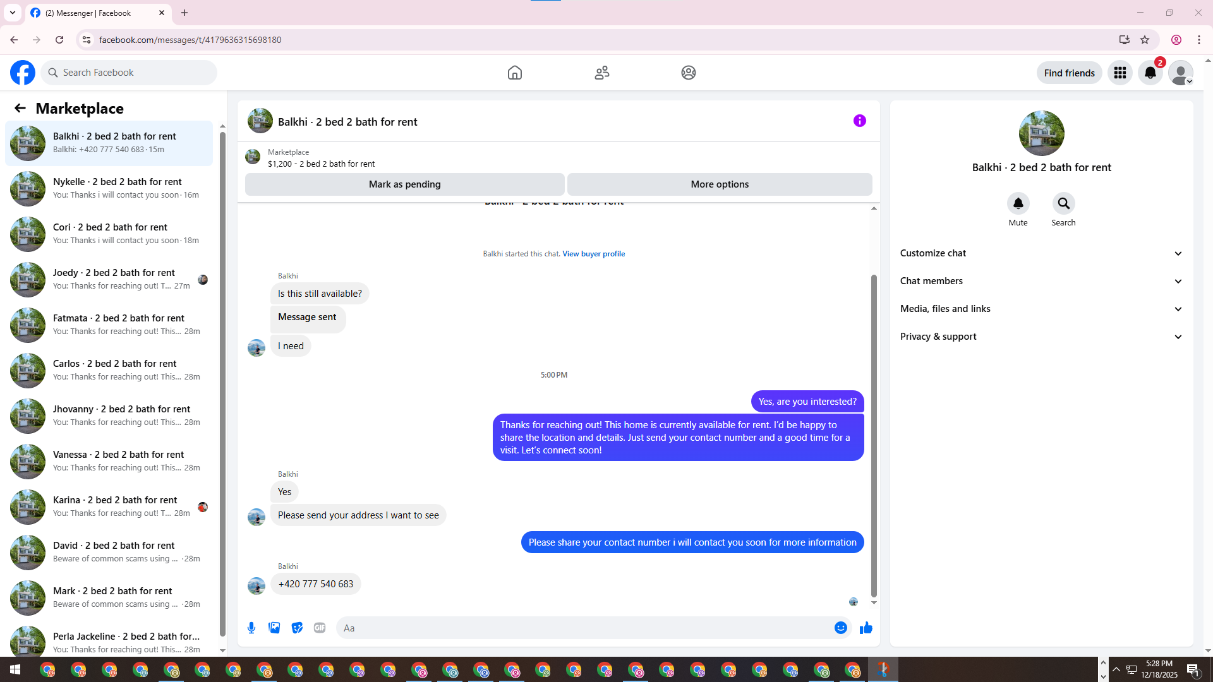This screenshot has width=1213, height=682.
Task: Open Nykelle's chat thread
Action: coord(109,188)
